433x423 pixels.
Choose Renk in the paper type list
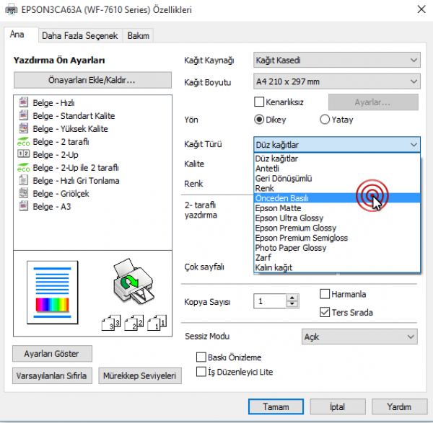[337, 188]
